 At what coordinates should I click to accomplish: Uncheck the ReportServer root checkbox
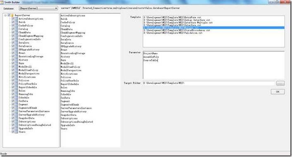point(9,15)
